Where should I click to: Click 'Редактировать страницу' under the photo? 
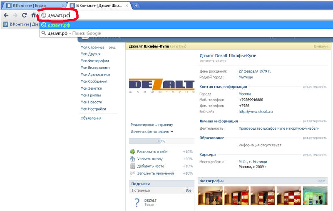click(x=152, y=125)
